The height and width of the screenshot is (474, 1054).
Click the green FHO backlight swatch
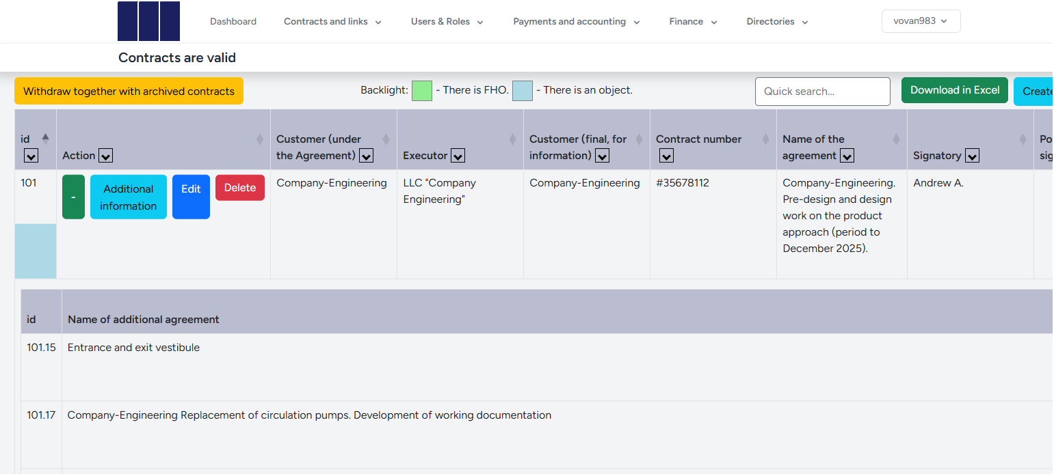coord(422,91)
